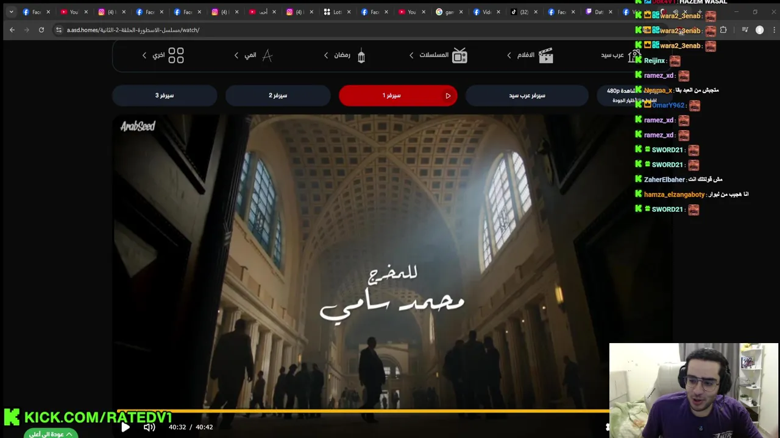The height and width of the screenshot is (438, 780).
Task: Mute the video with the speaker icon
Action: (x=149, y=427)
